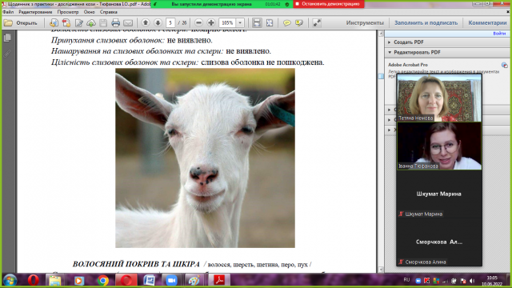This screenshot has height=288, width=512.
Task: Go to next page with down arrow
Action: point(158,22)
